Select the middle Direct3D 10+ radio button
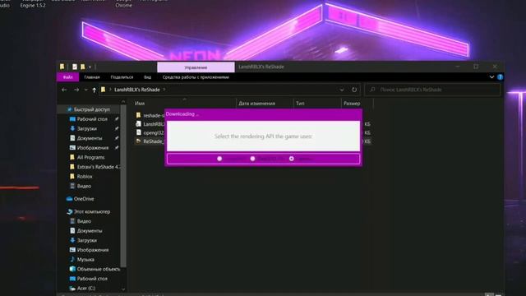 [252, 159]
